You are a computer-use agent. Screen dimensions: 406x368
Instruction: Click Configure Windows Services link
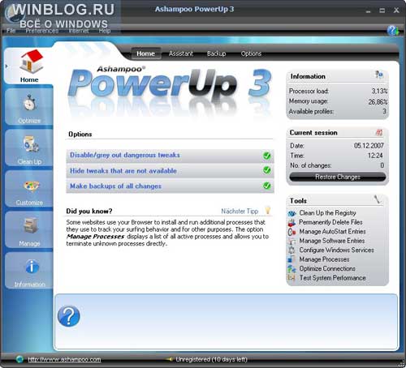coord(336,250)
